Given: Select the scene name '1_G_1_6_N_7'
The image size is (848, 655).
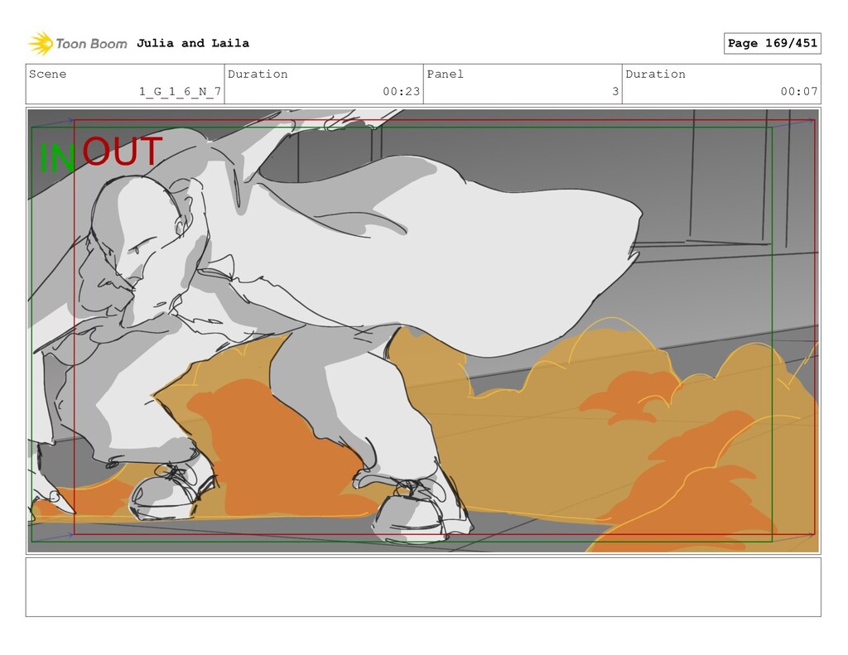Looking at the screenshot, I should (180, 91).
